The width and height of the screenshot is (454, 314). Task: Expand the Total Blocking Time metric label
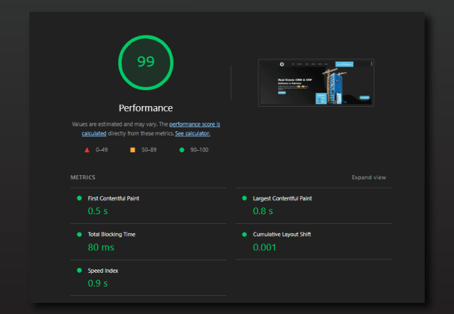point(112,234)
